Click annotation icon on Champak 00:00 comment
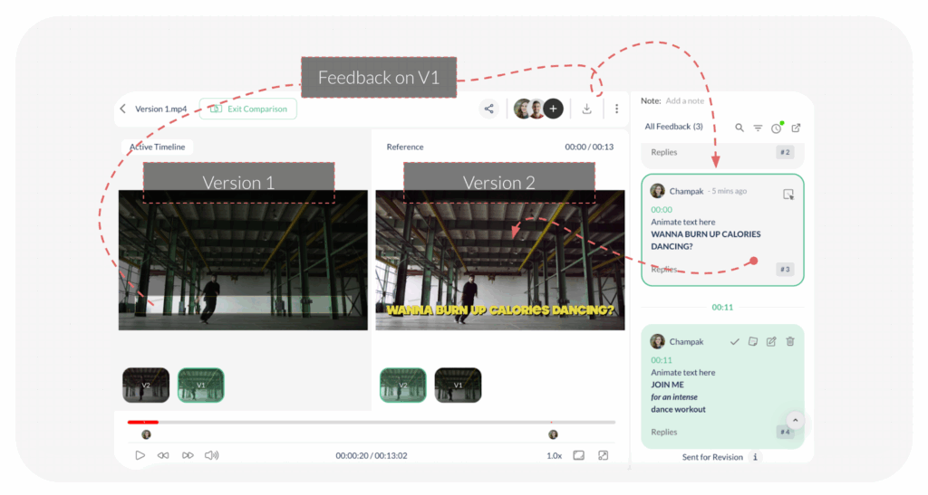The height and width of the screenshot is (495, 928). coord(788,195)
